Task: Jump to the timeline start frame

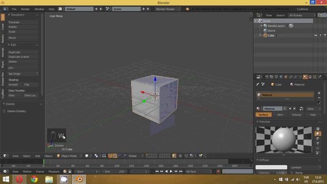Action: (157, 172)
